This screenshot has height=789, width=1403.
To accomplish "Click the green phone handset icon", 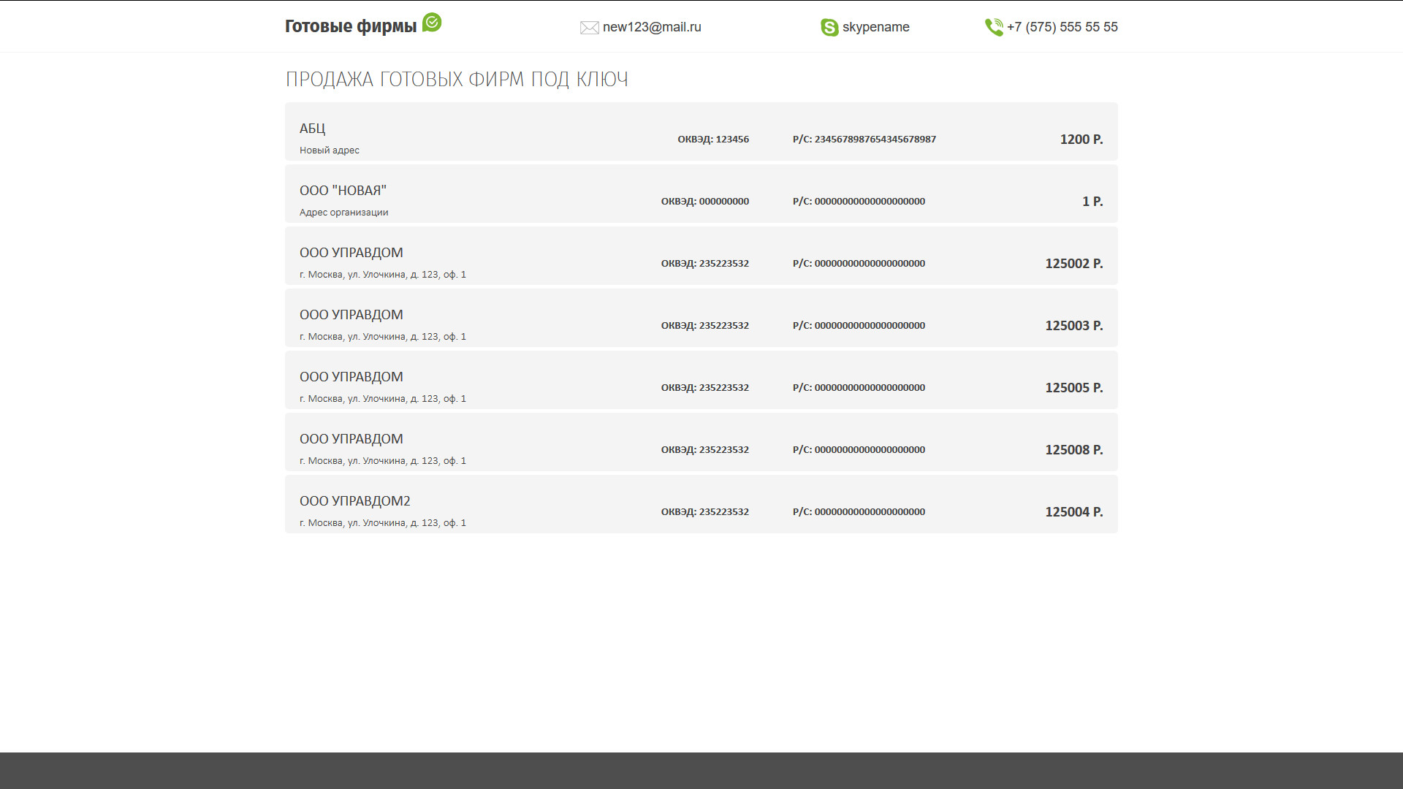I will pos(994,28).
